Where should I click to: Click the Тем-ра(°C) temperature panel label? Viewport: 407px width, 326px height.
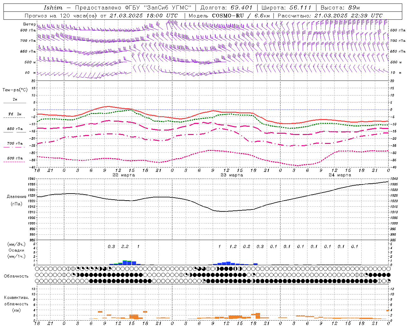(x=15, y=90)
